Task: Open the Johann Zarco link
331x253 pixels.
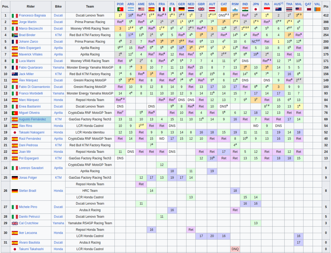Action: click(28, 41)
